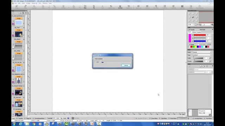This screenshot has width=225, height=126.
Task: Open the Edit menu
Action: [19, 3]
